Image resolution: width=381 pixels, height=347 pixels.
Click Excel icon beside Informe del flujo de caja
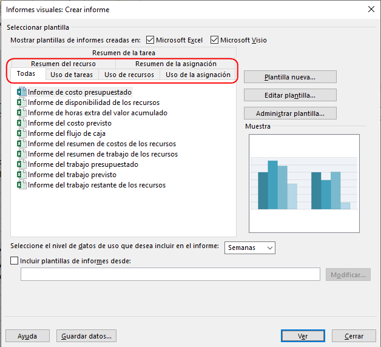[22, 133]
